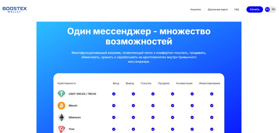This screenshot has height=133, width=279.
Task: Click Tron row checkmark under Инвестирование
Action: pyautogui.click(x=212, y=129)
